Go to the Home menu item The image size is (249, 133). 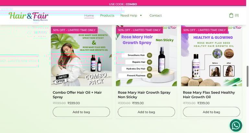point(89,16)
